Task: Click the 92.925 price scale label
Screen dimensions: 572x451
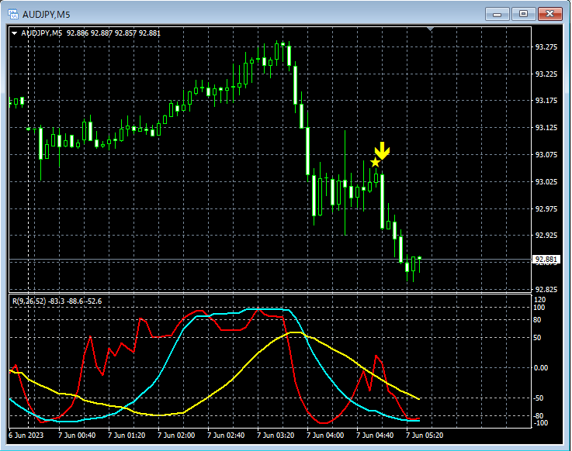Action: 546,236
